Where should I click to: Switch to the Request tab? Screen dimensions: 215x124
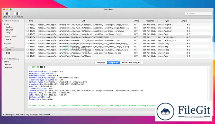pyautogui.click(x=101, y=63)
